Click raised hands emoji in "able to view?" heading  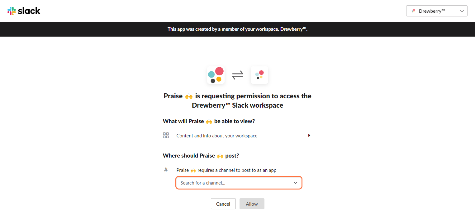tap(209, 121)
